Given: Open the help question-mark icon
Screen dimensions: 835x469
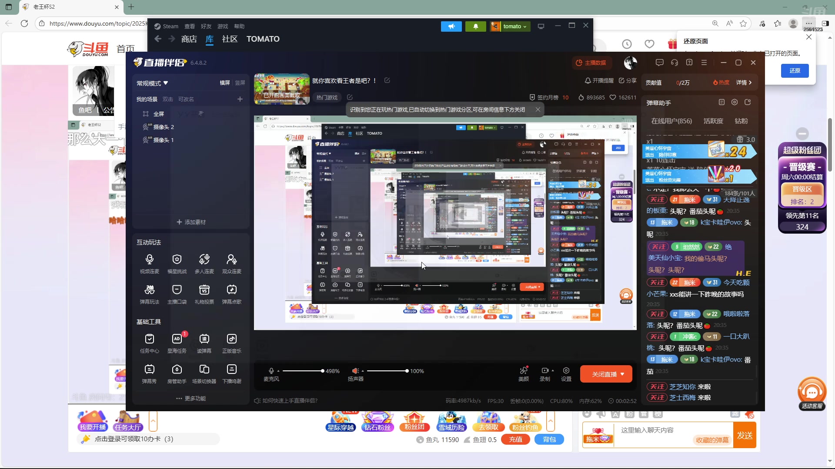Looking at the screenshot, I should (x=689, y=63).
